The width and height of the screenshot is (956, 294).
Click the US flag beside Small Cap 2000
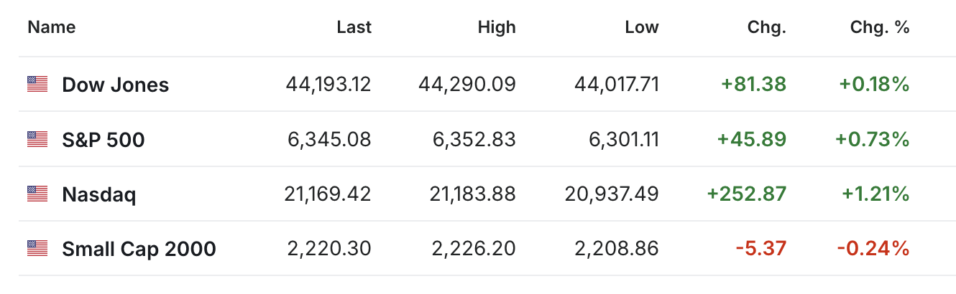tap(37, 249)
